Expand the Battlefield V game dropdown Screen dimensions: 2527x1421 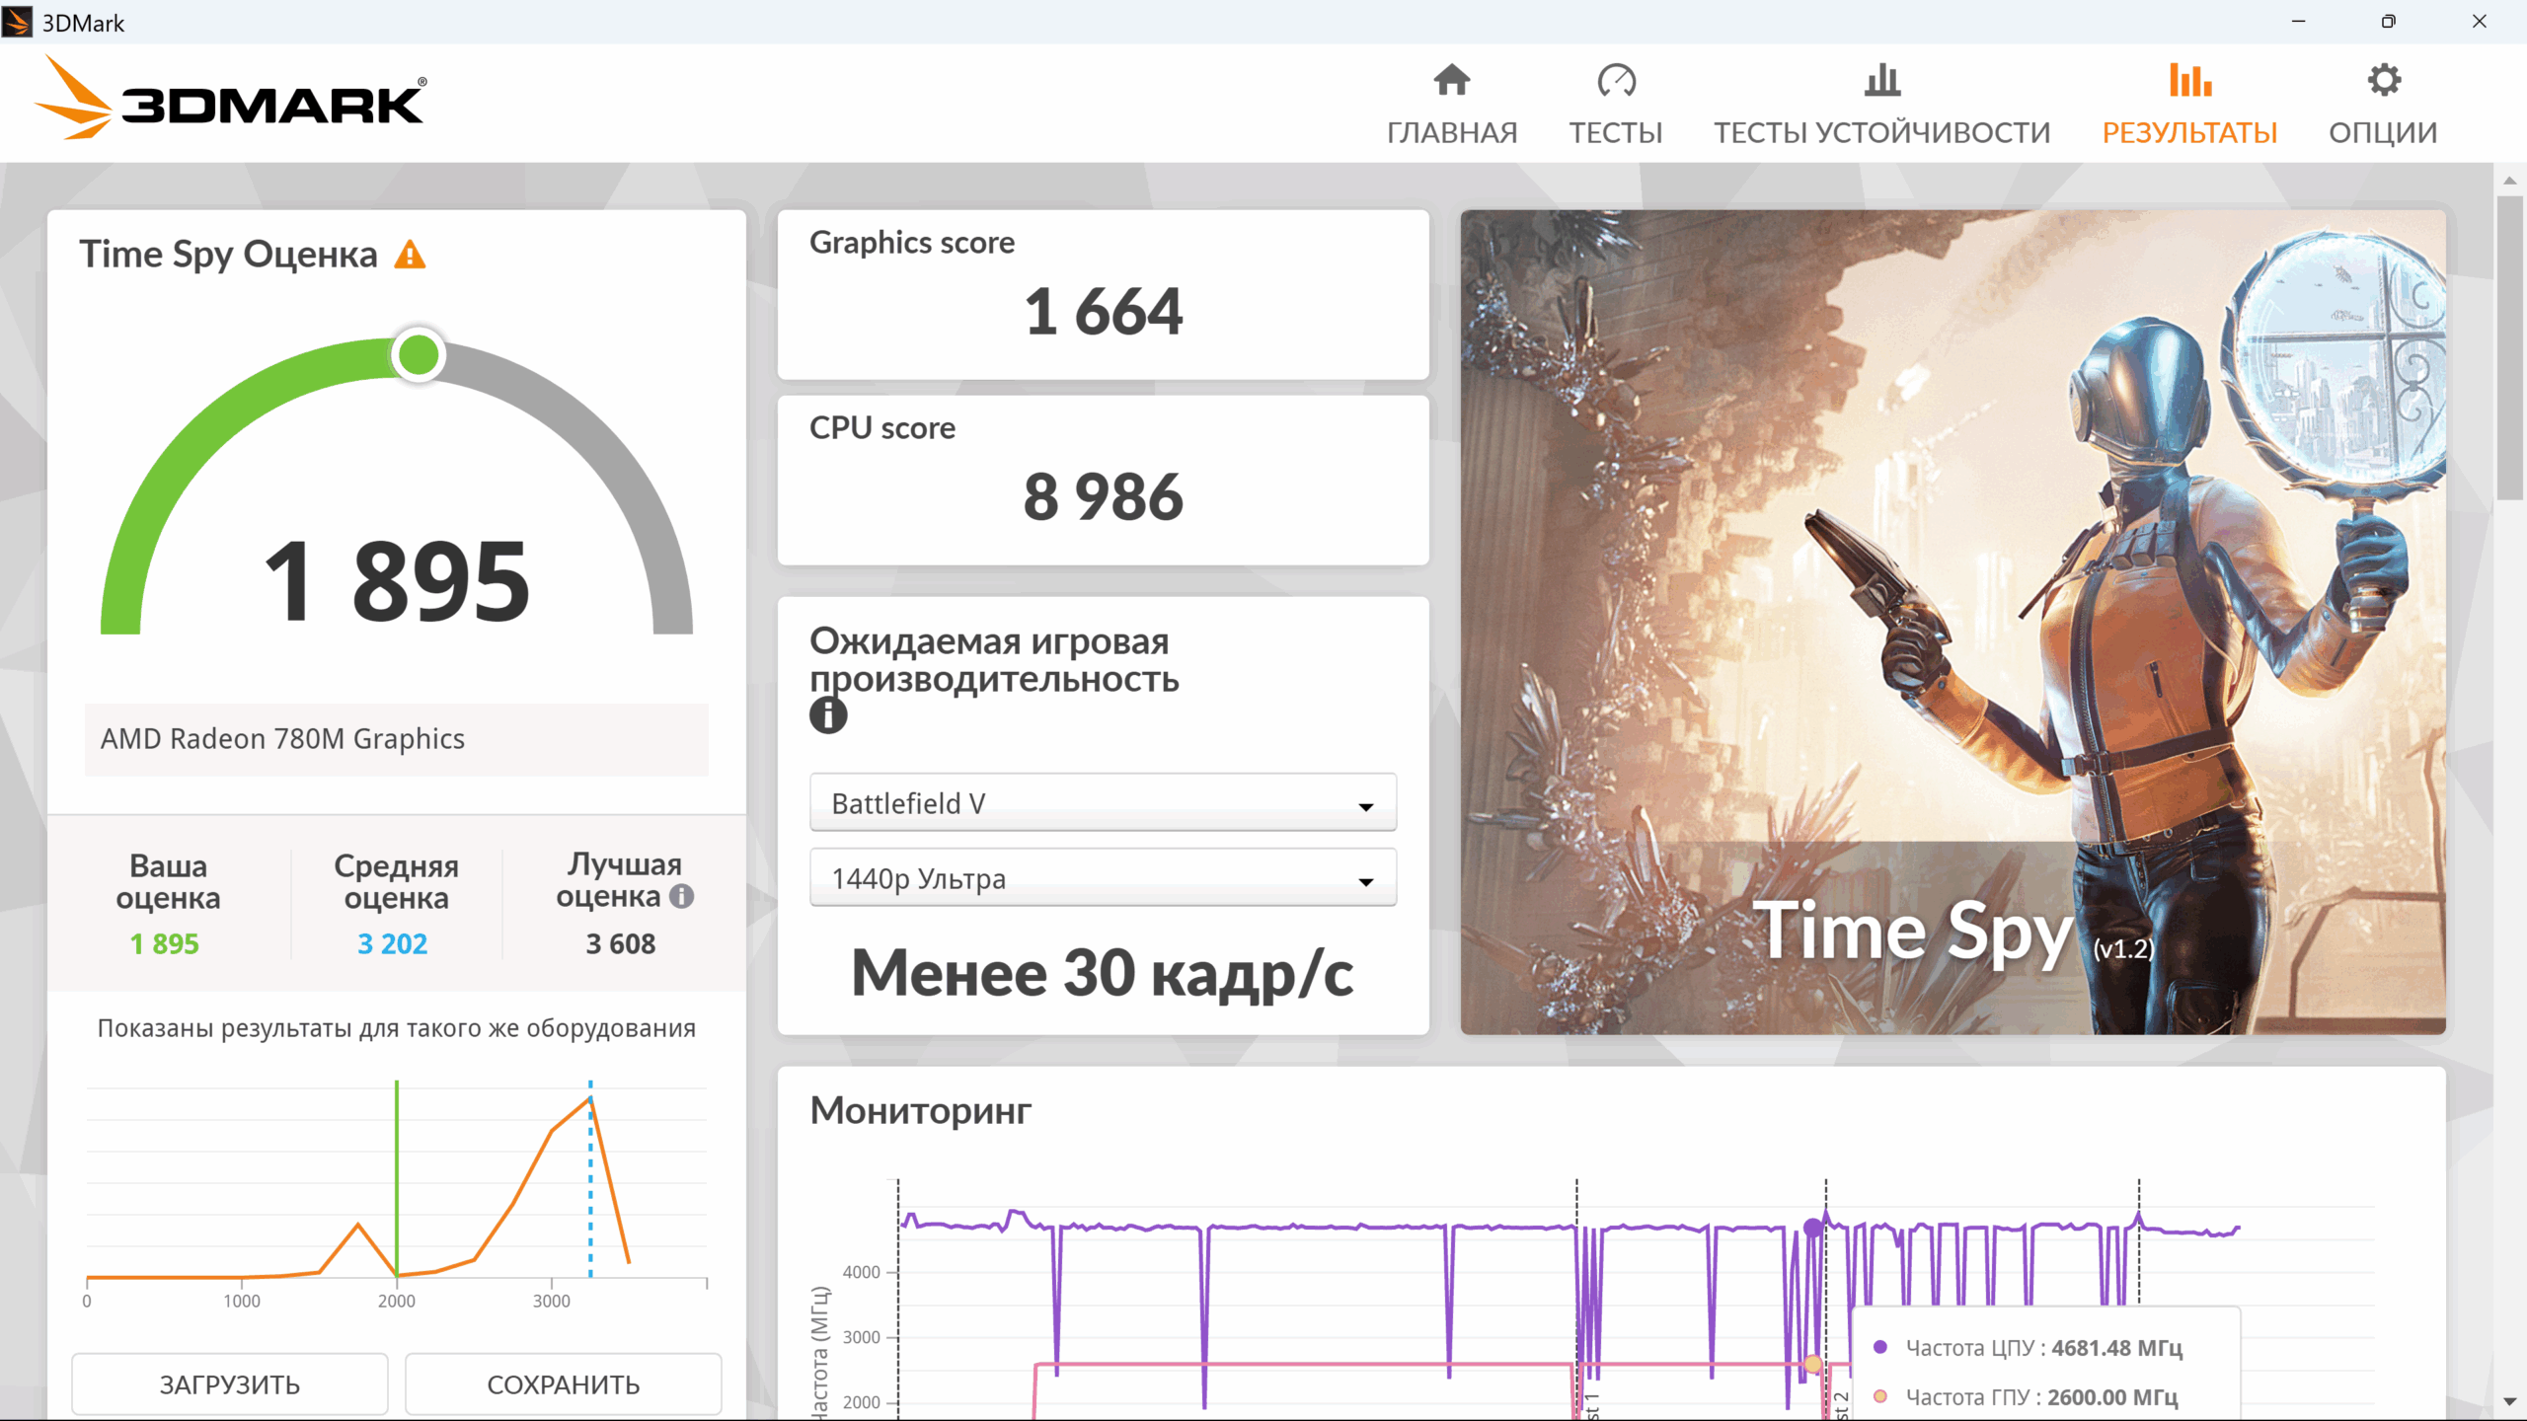[x=1103, y=803]
